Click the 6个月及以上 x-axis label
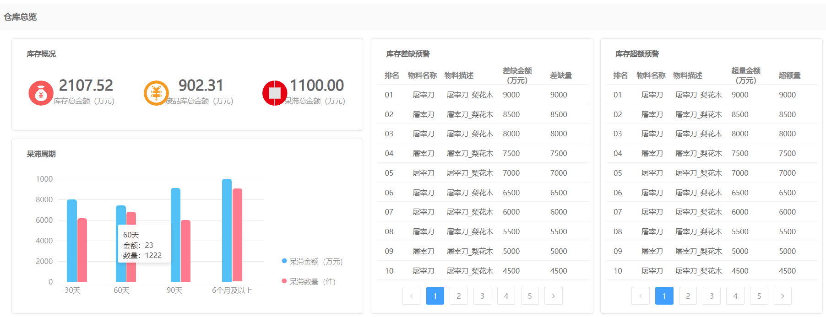 pos(232,290)
